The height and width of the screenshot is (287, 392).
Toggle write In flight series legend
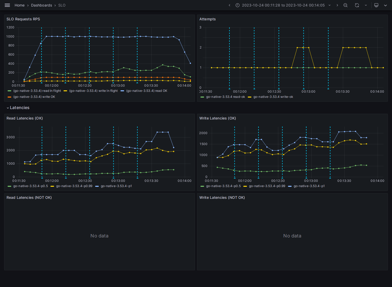[x=93, y=91]
